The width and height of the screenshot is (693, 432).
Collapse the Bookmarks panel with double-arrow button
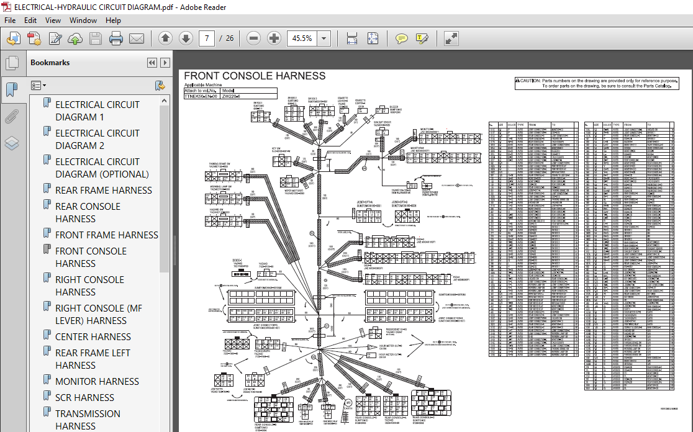152,63
